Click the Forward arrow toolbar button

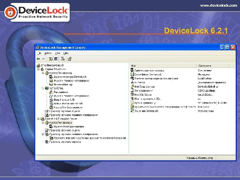(43, 59)
